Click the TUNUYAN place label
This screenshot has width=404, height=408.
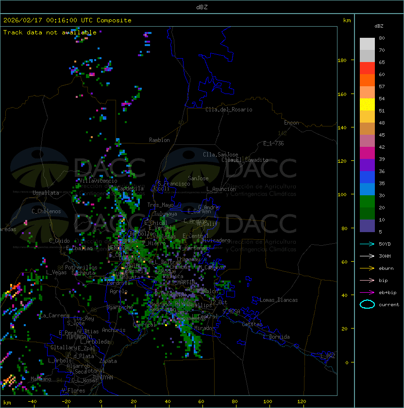point(103,377)
